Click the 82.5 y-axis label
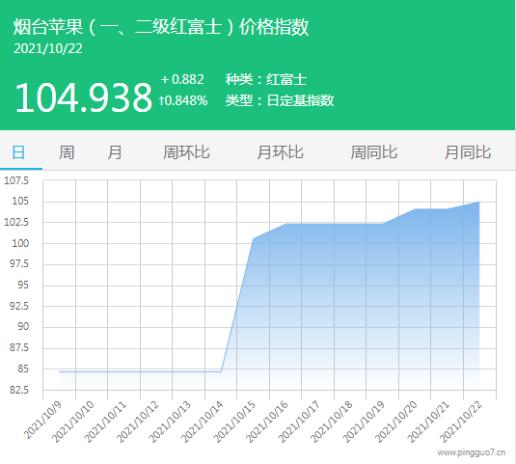Image resolution: width=516 pixels, height=464 pixels. 19,391
